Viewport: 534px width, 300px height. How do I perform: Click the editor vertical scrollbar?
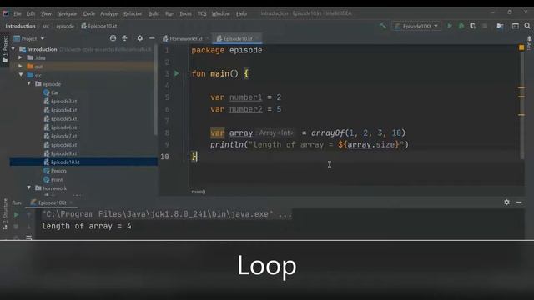[x=522, y=106]
